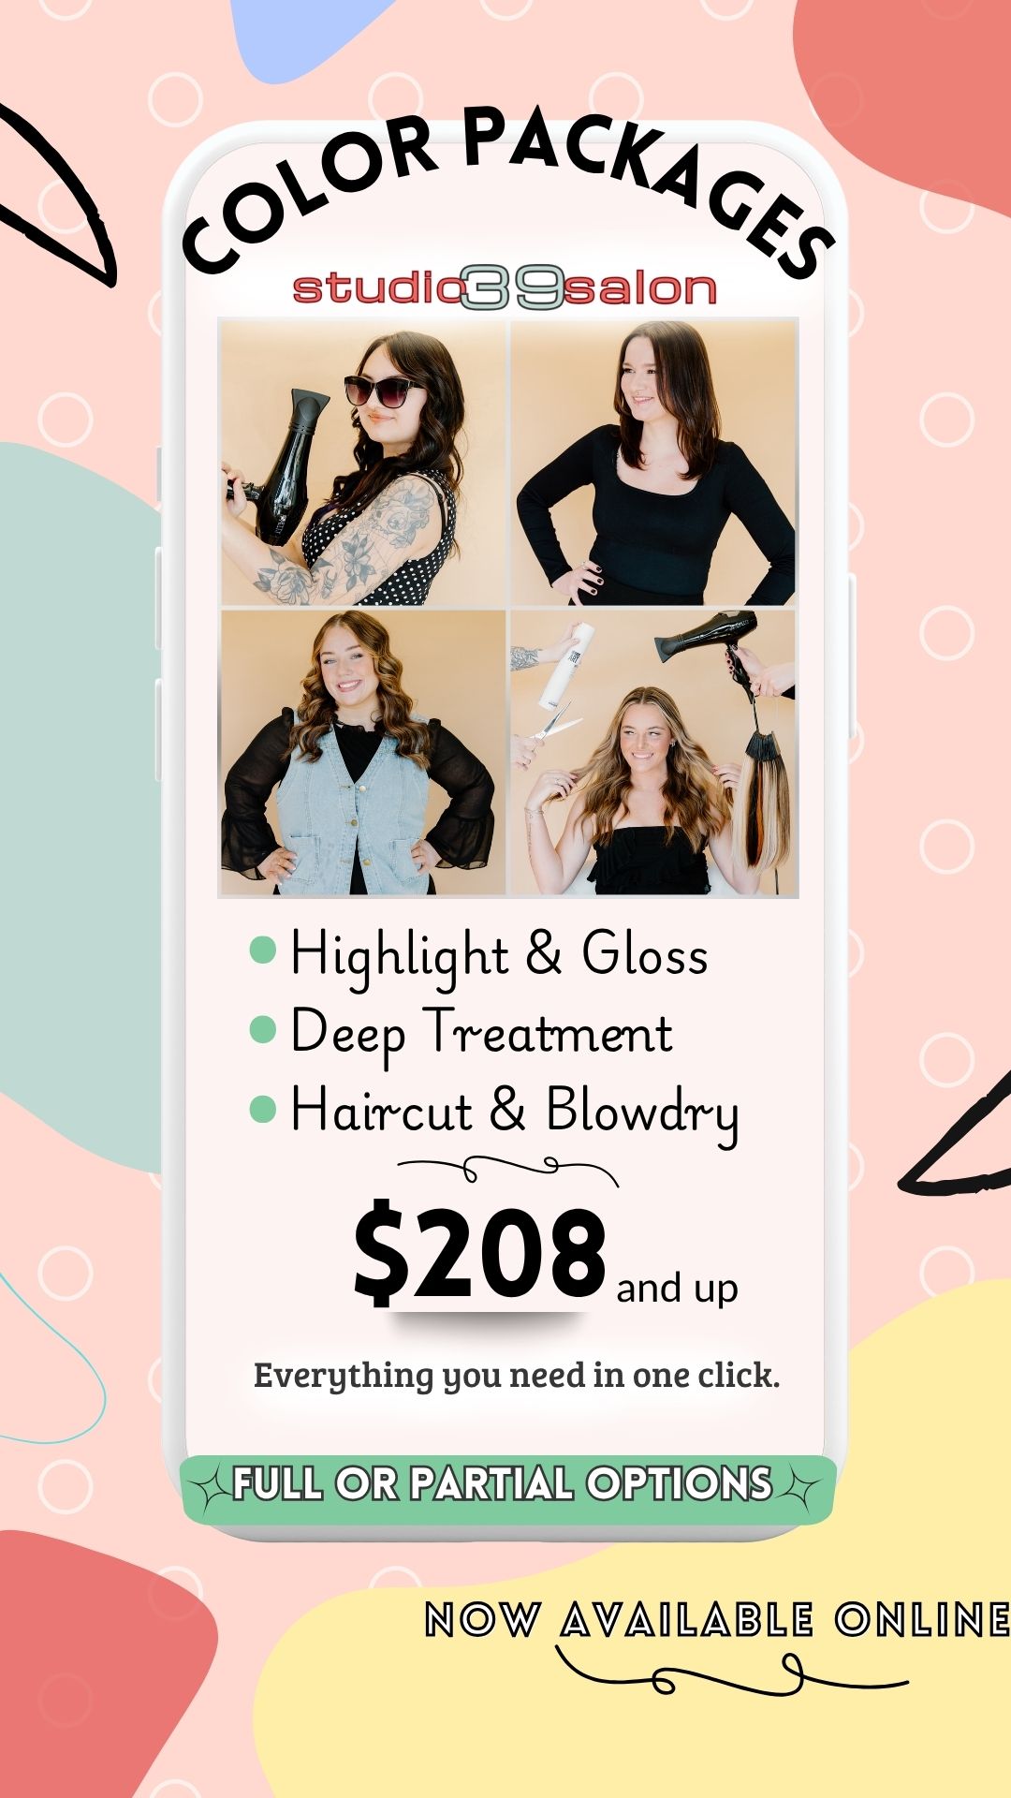Click the star sparkle right of Options

(x=799, y=1485)
